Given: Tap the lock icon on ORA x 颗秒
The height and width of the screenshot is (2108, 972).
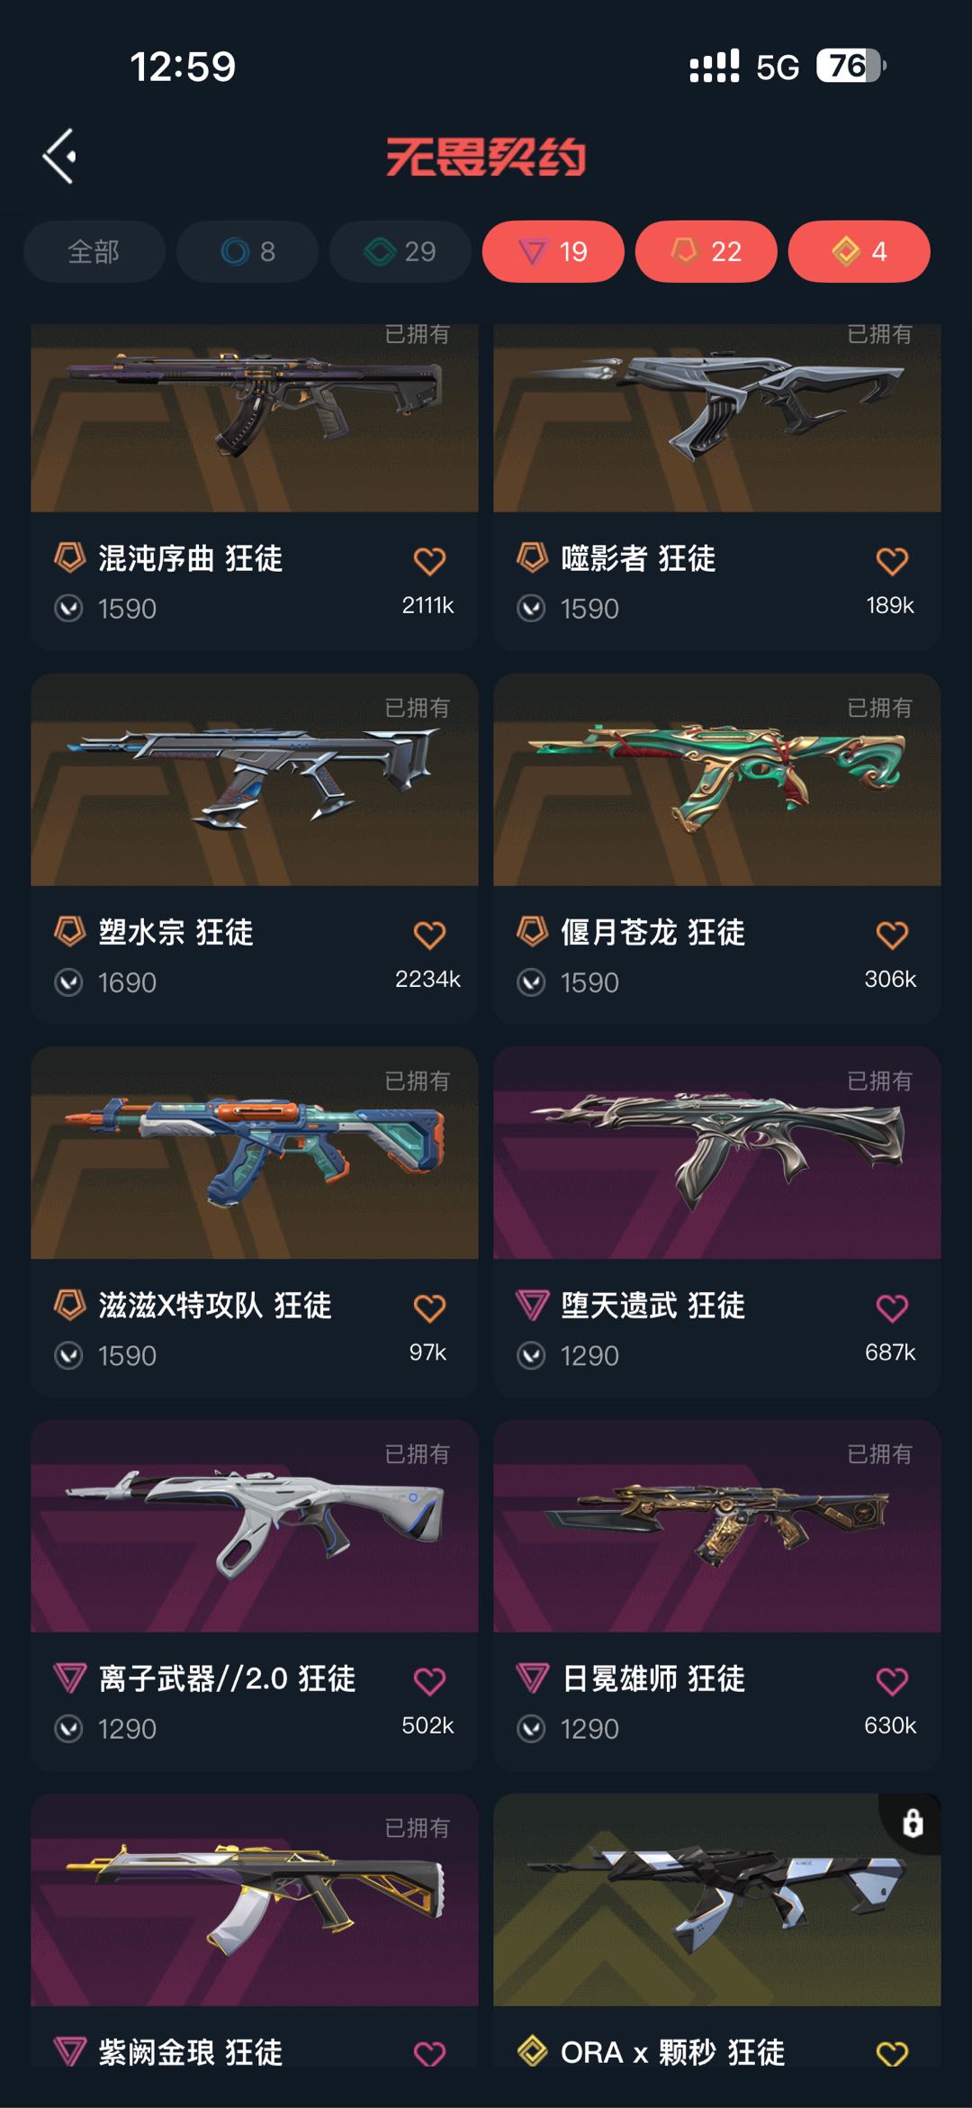Looking at the screenshot, I should [913, 1823].
